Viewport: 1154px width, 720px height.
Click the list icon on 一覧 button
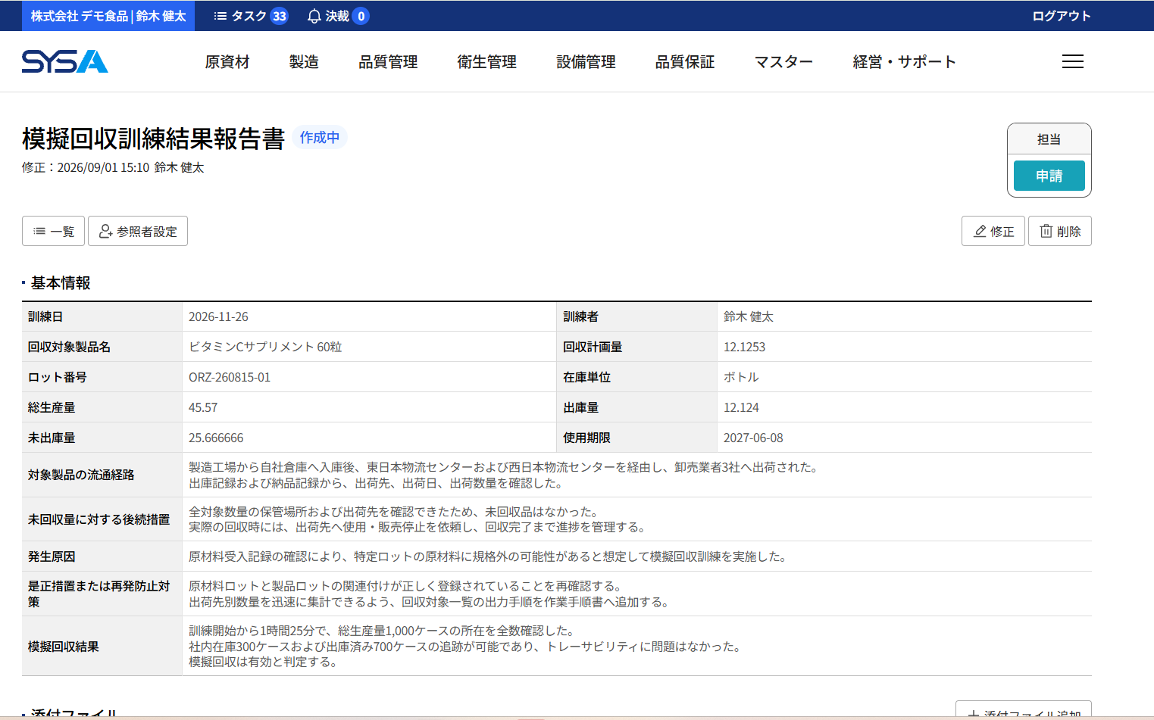[39, 231]
